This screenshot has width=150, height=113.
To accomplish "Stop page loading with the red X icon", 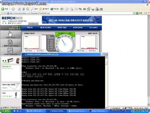I will [19, 9].
